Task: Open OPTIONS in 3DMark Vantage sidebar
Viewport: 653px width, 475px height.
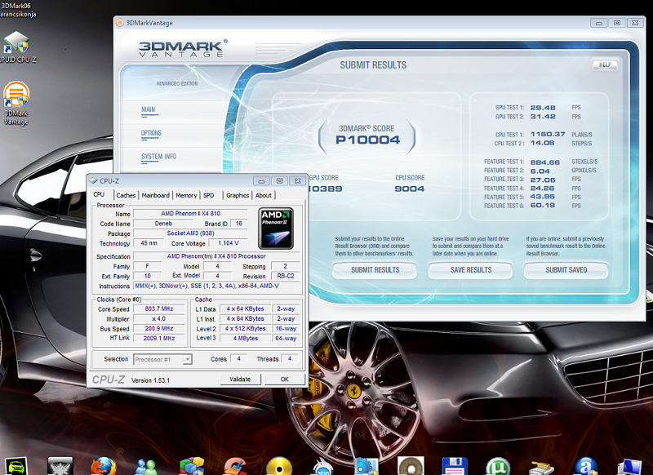Action: pos(151,133)
